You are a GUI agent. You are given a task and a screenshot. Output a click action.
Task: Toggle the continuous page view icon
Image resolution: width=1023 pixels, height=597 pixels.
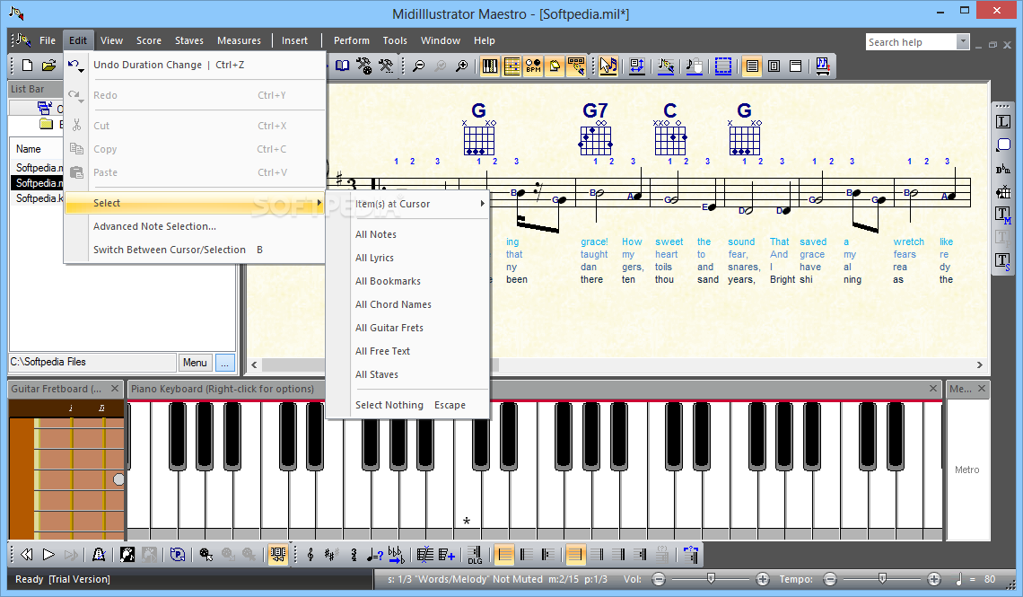coord(752,66)
